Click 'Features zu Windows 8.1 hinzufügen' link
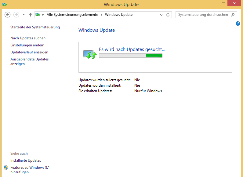Image resolution: width=243 pixels, height=177 pixels. click(30, 170)
